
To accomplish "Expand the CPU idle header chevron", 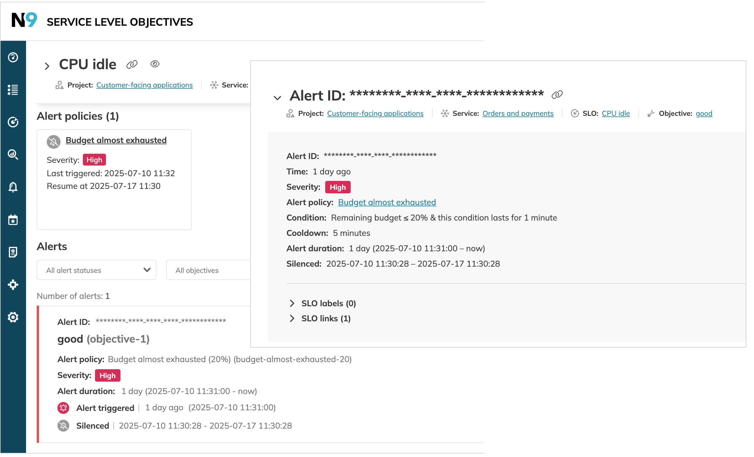I will pyautogui.click(x=47, y=66).
